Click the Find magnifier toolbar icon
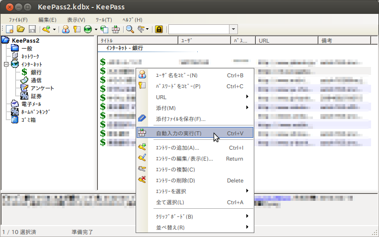 pos(130,29)
